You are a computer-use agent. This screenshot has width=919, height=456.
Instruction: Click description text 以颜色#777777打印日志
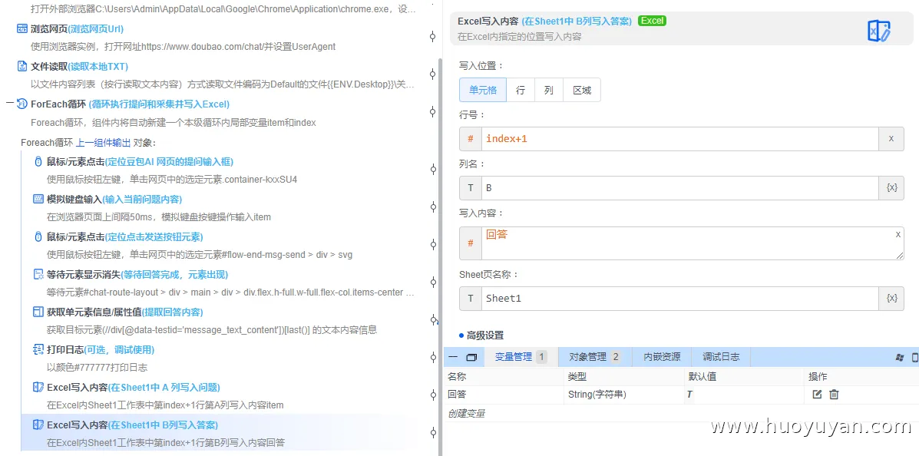click(97, 368)
